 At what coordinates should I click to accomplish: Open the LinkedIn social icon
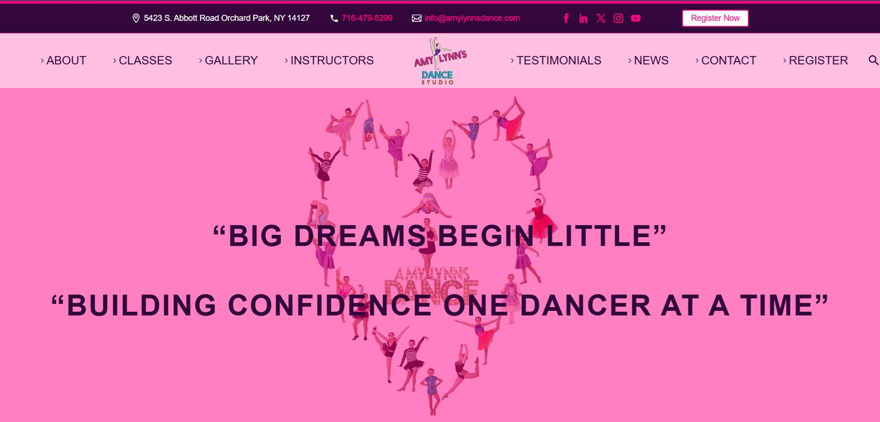pos(583,18)
